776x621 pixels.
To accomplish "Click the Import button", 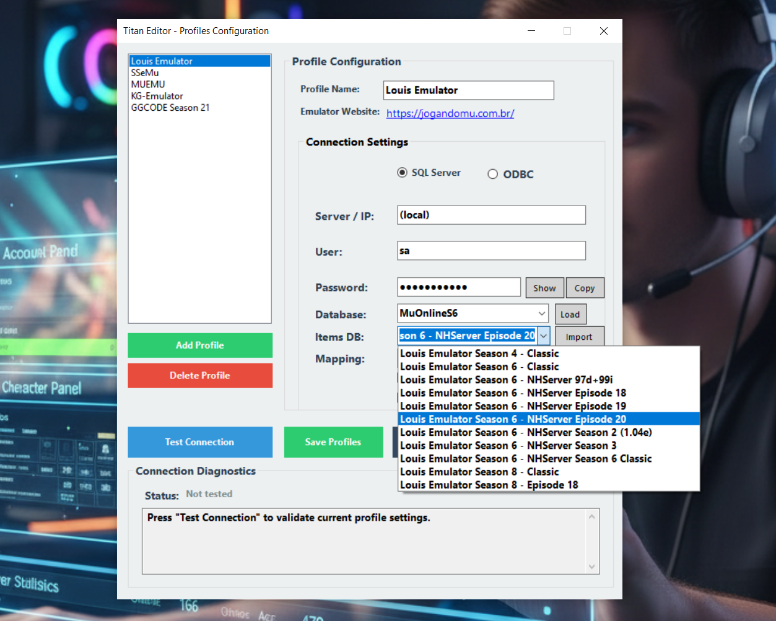I will coord(579,336).
